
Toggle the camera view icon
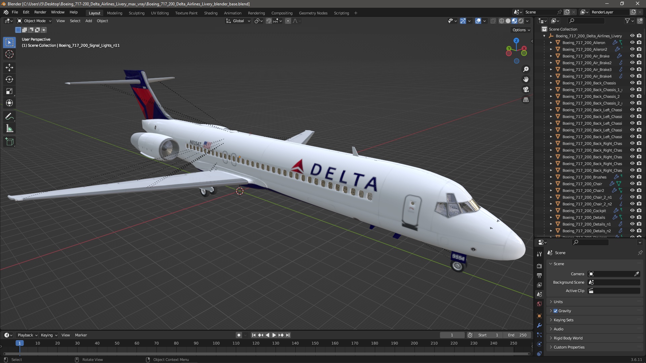[x=526, y=89]
